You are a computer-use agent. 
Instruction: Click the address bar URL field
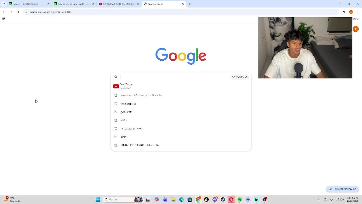181,12
